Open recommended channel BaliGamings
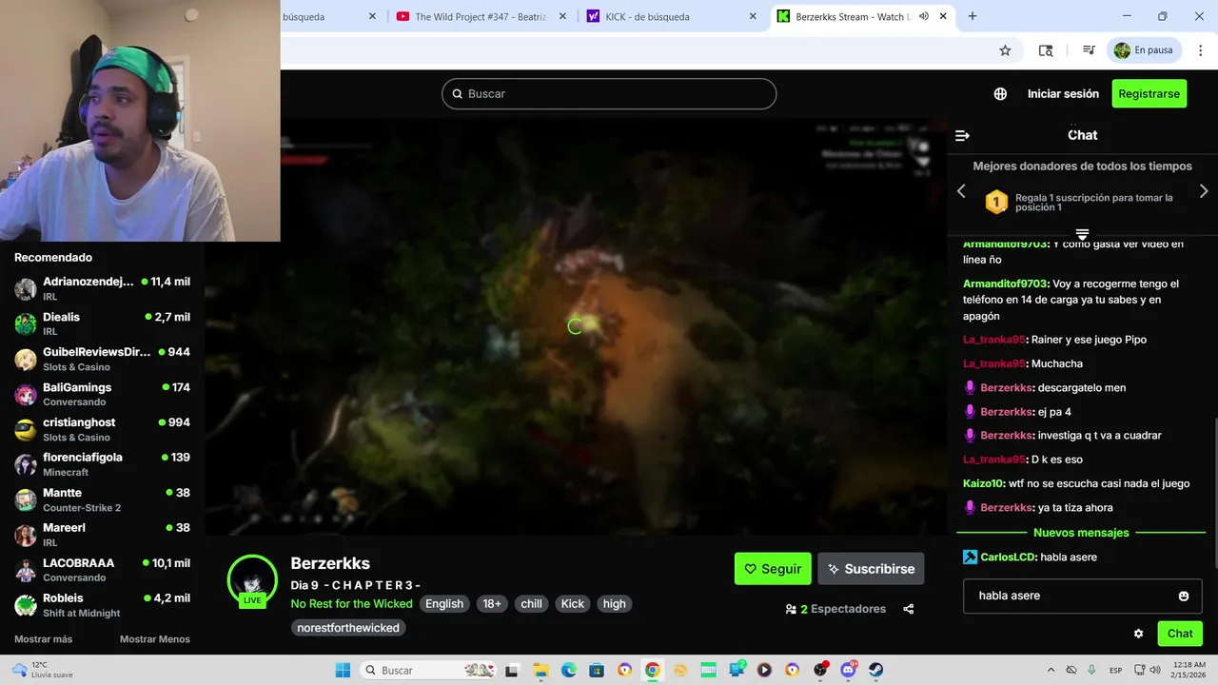The image size is (1218, 685). [102, 394]
